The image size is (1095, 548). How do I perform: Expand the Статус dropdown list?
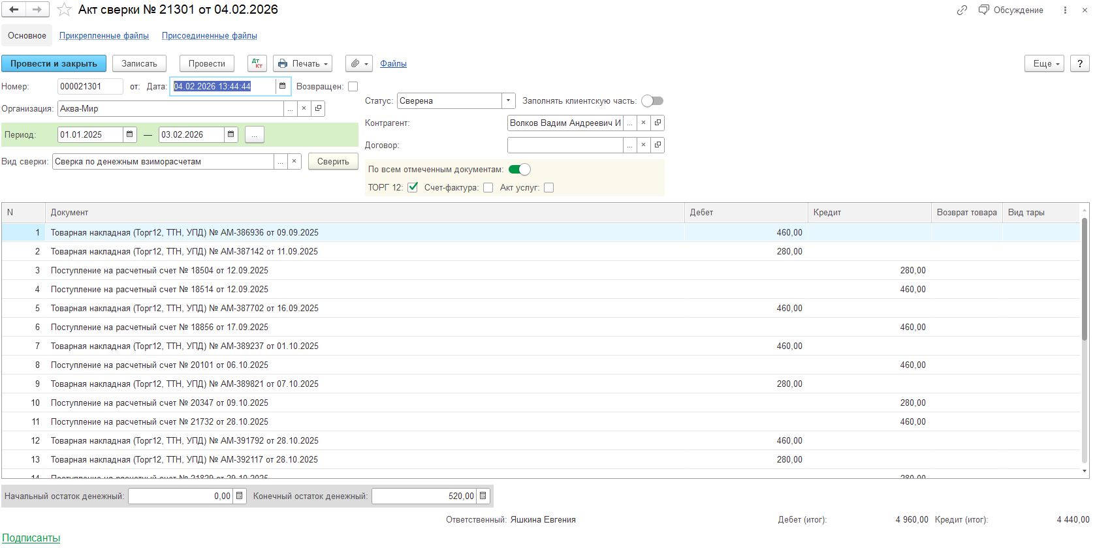tap(508, 100)
